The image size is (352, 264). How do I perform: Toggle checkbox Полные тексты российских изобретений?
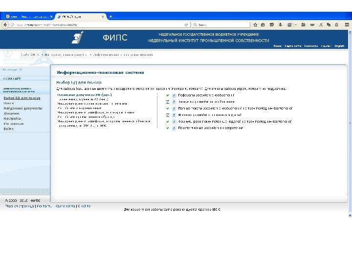(x=168, y=109)
